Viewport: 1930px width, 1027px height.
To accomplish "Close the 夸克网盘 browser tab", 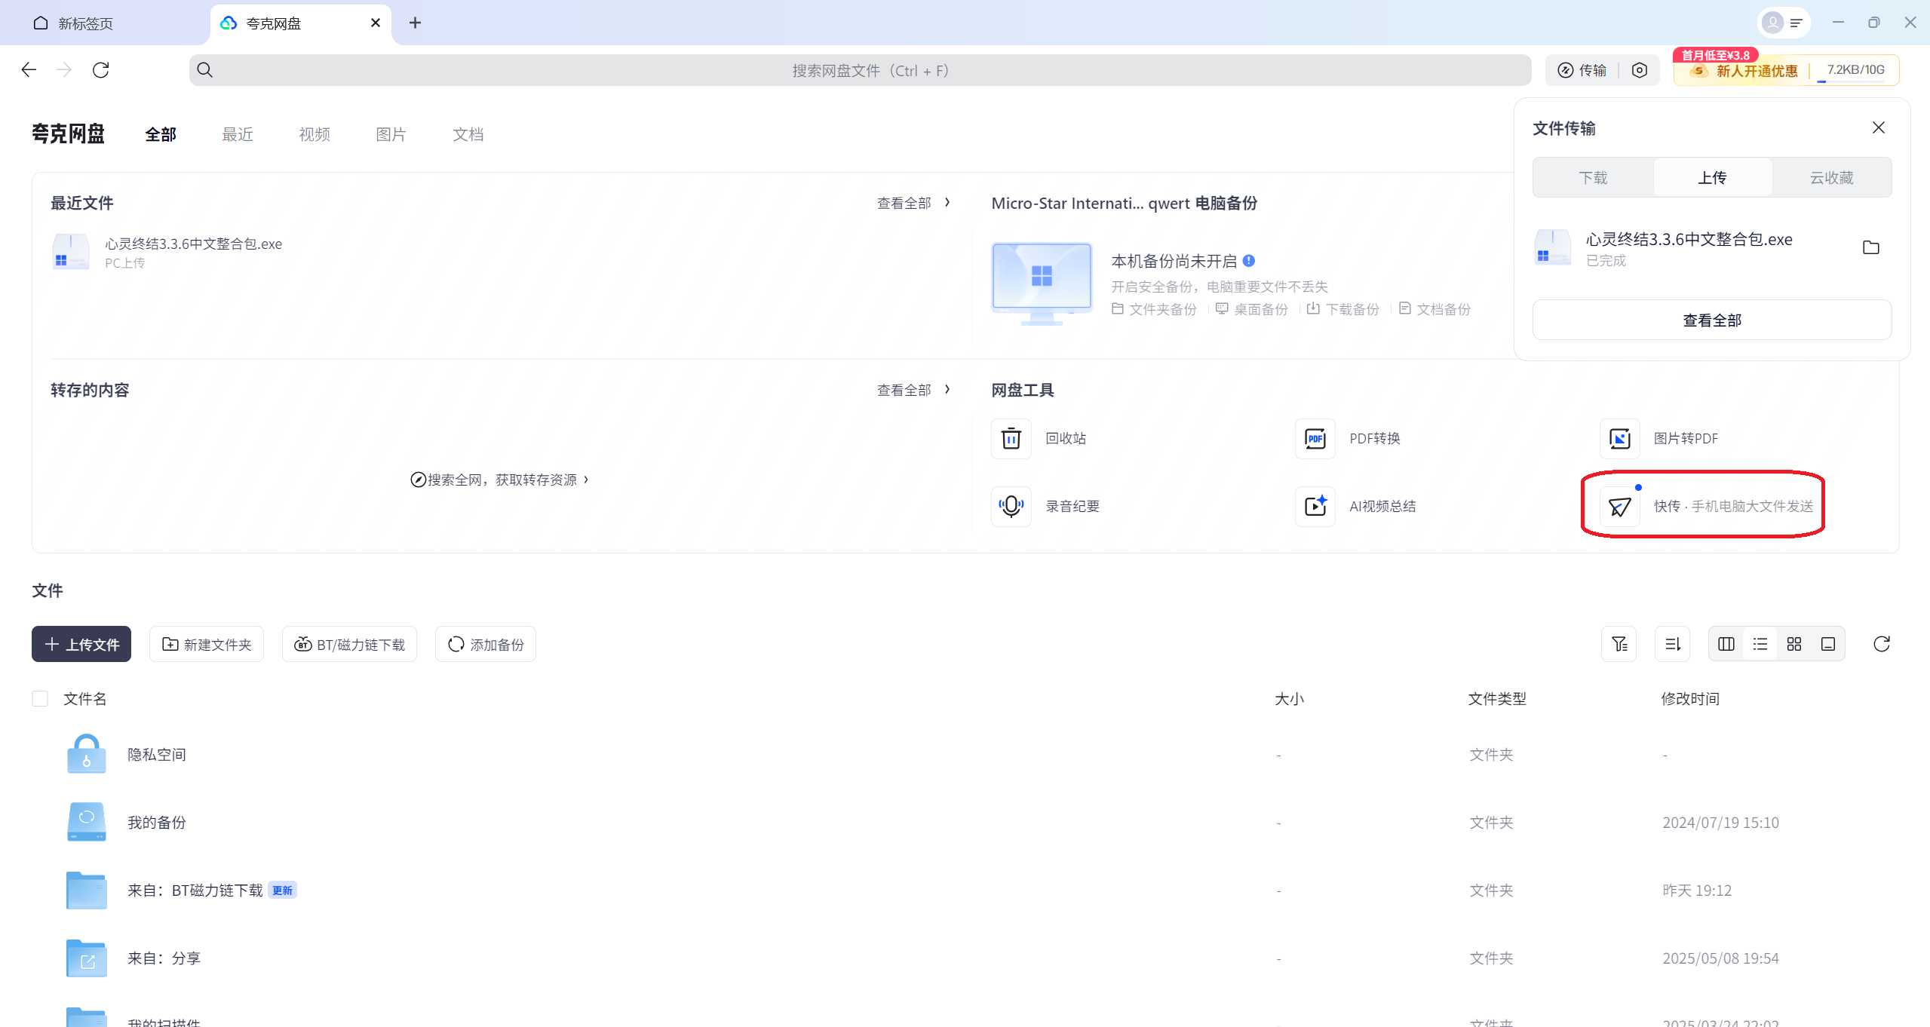I will 375,23.
